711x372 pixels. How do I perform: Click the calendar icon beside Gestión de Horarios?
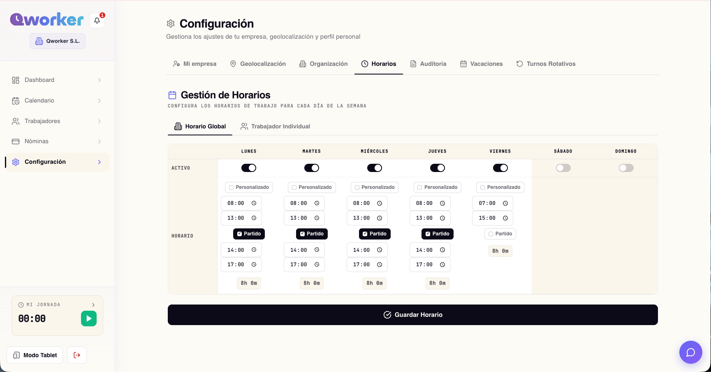tap(172, 95)
